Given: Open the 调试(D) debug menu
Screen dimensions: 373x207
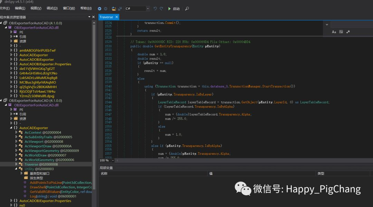Looking at the screenshot, I should pyautogui.click(x=52, y=8).
